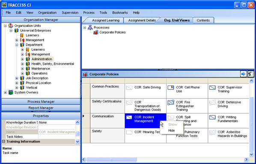
Task: Click the COR Hearing Tests task icon
Action: 129,132
